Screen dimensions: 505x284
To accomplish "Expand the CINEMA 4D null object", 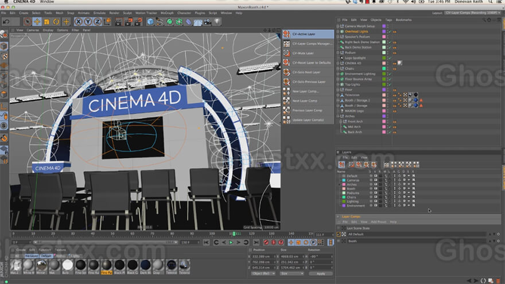I will tap(338, 63).
